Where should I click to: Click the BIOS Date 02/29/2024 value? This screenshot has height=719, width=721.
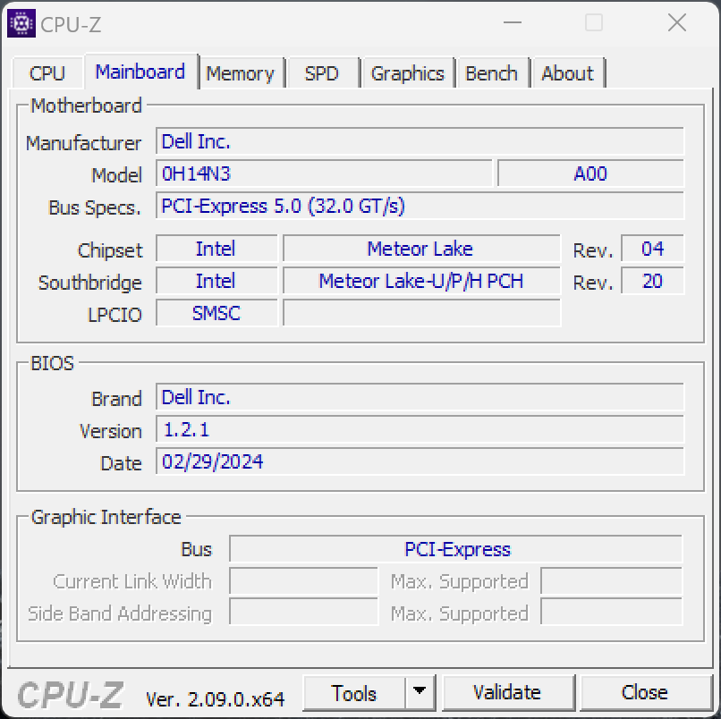click(420, 461)
